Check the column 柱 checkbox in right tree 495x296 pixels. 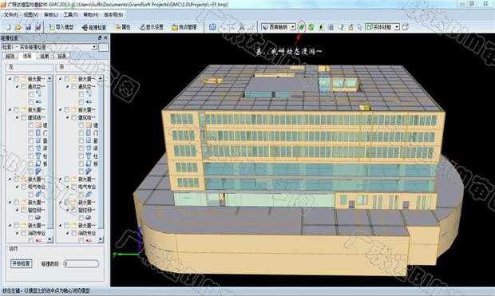click(81, 156)
